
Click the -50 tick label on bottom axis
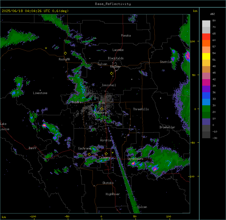point(67,216)
